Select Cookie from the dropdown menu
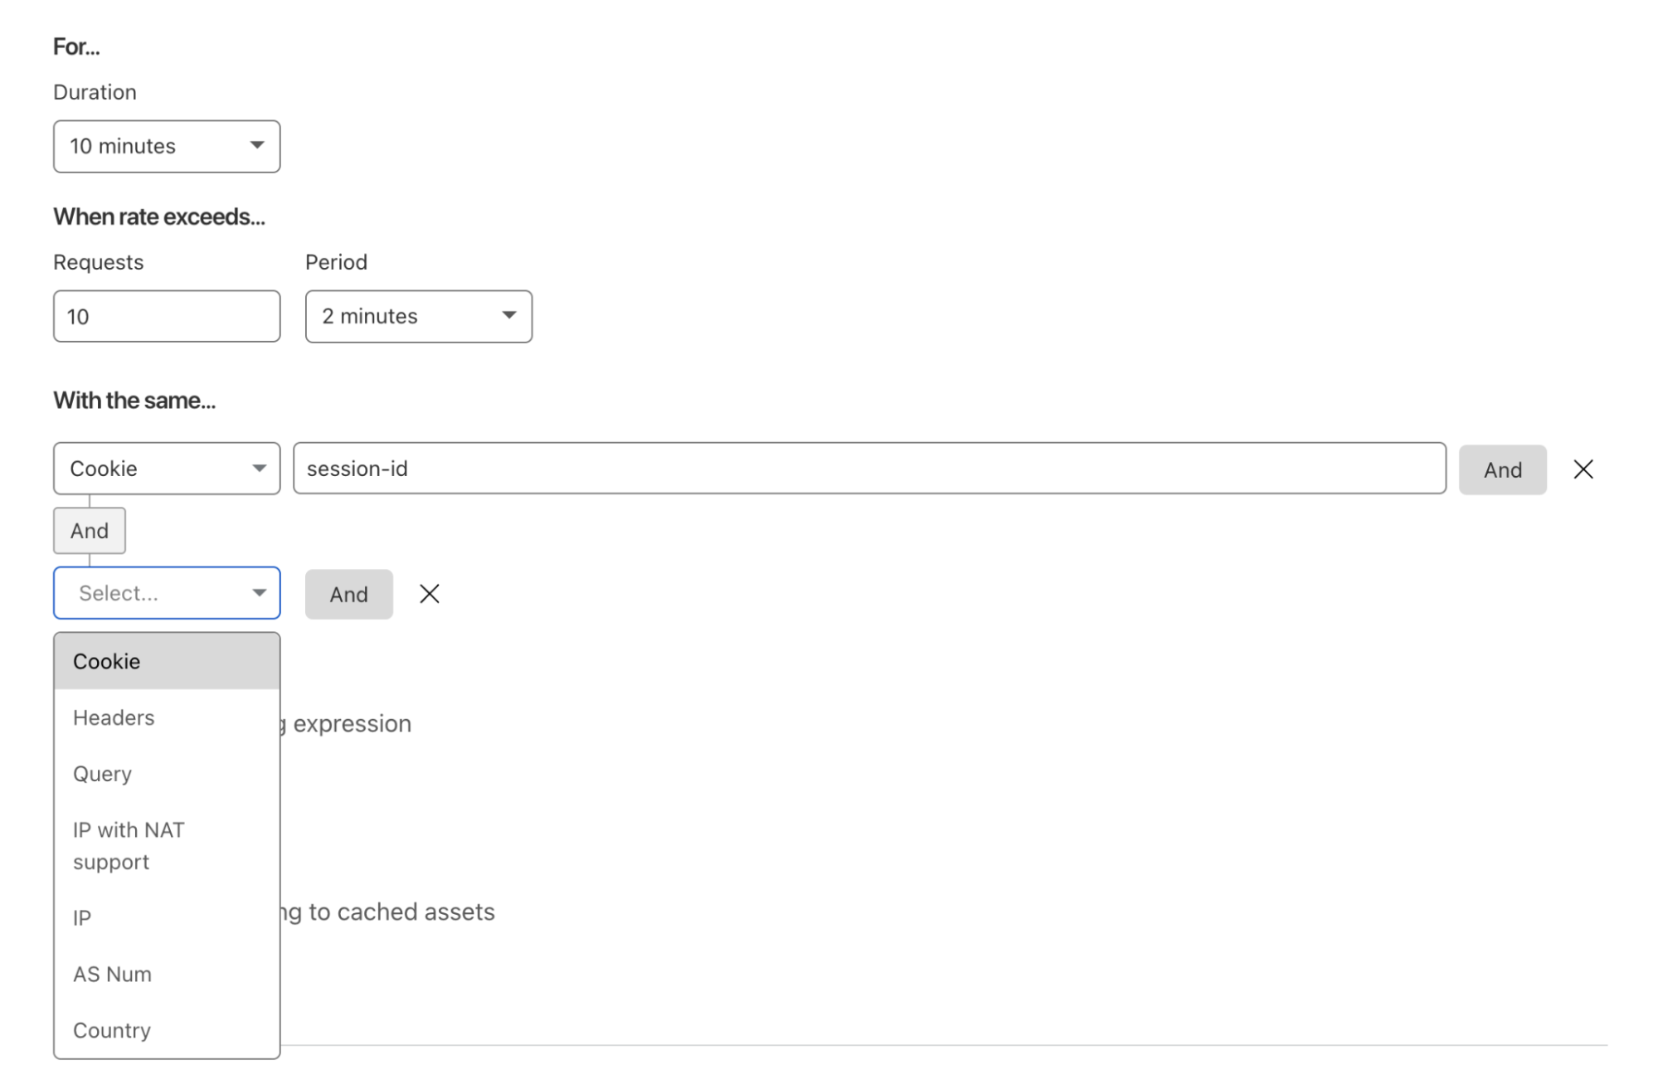Screen dimensions: 1658x1089 167,660
